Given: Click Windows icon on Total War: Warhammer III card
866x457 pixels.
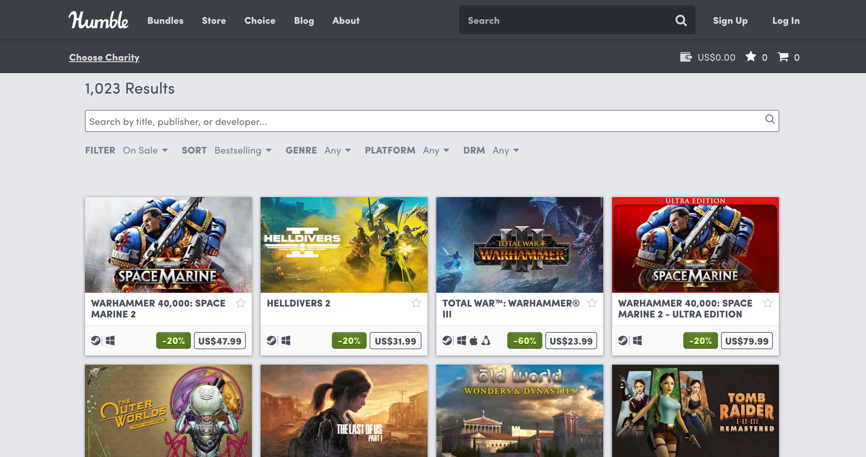Looking at the screenshot, I should point(462,341).
